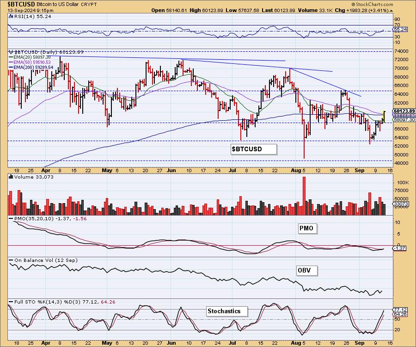Click the Volume 33.1K header value
The image size is (416, 347).
pyautogui.click(x=315, y=10)
